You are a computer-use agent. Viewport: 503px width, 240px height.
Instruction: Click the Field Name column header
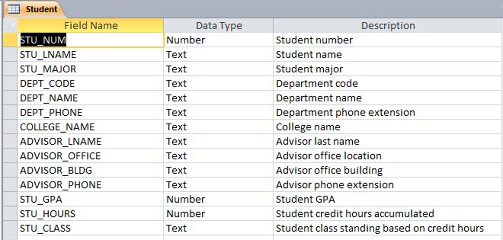click(x=90, y=26)
